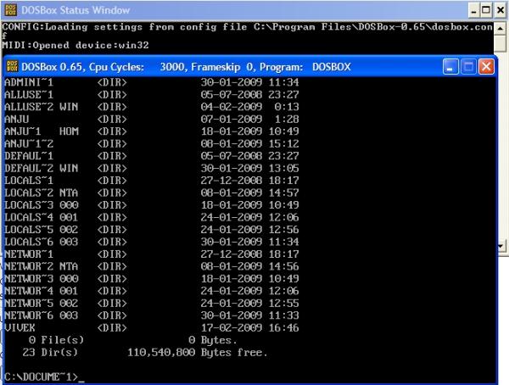Click the time 14:57 in LOCALS~2 row
509x385 pixels.
pyautogui.click(x=283, y=192)
